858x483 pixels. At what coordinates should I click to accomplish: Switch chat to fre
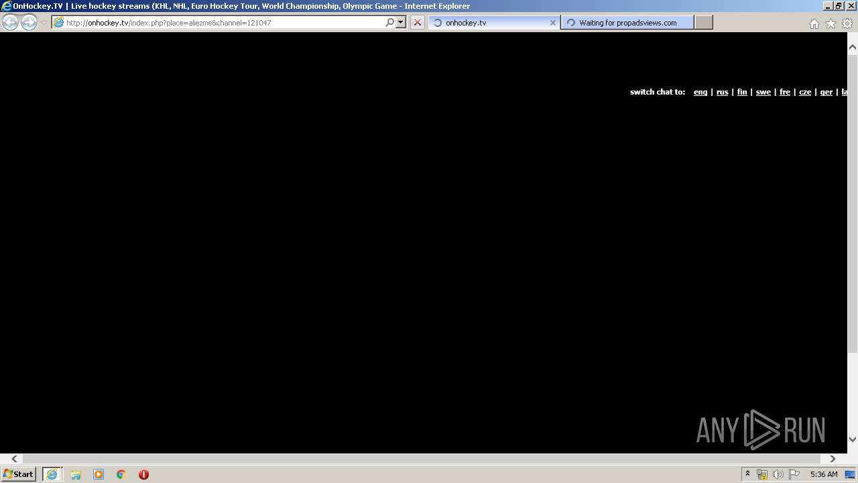pyautogui.click(x=785, y=92)
